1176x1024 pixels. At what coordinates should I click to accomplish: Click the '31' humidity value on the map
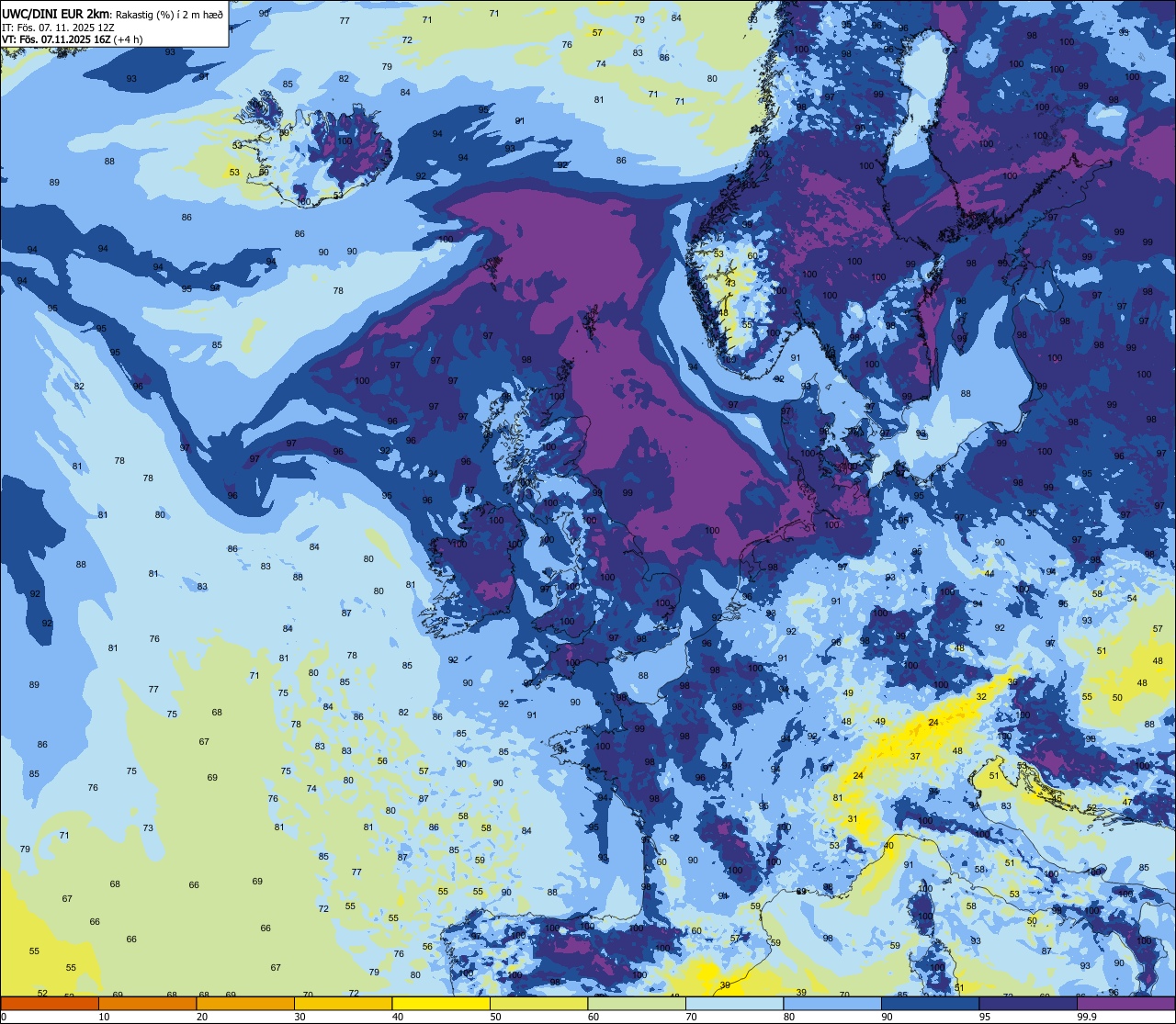pyautogui.click(x=853, y=819)
